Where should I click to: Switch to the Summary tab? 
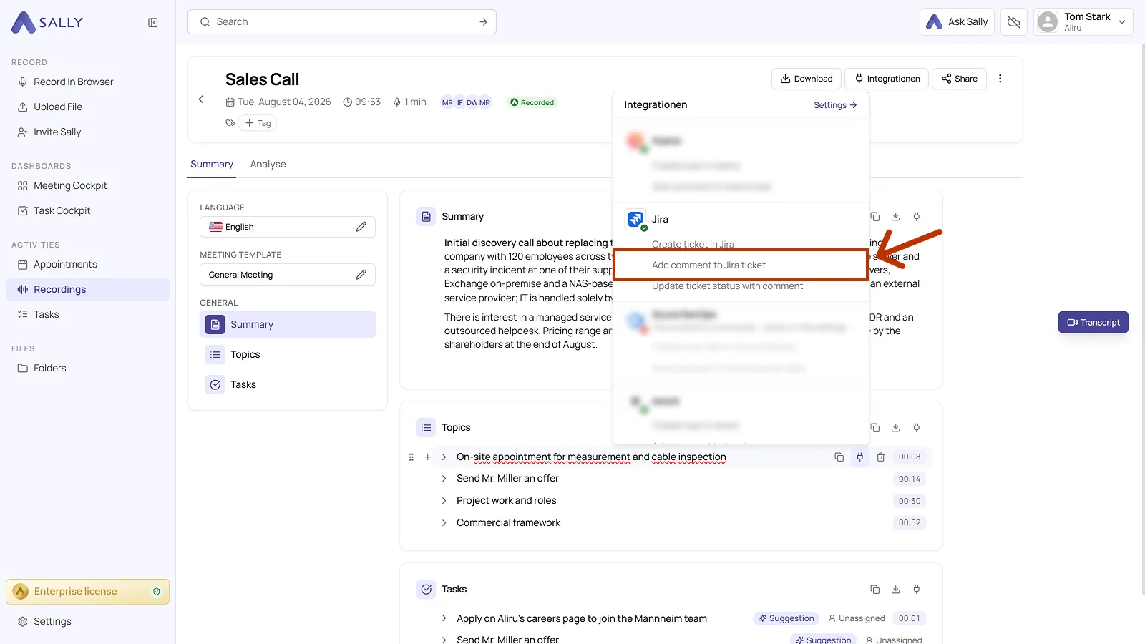212,165
